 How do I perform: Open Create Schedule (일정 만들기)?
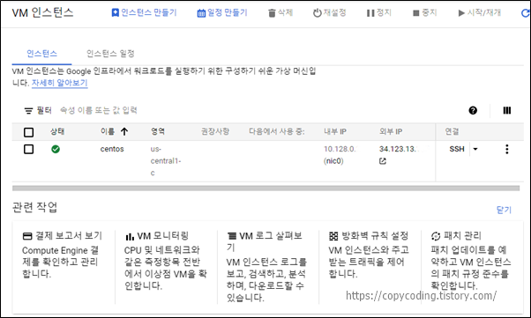(x=222, y=13)
